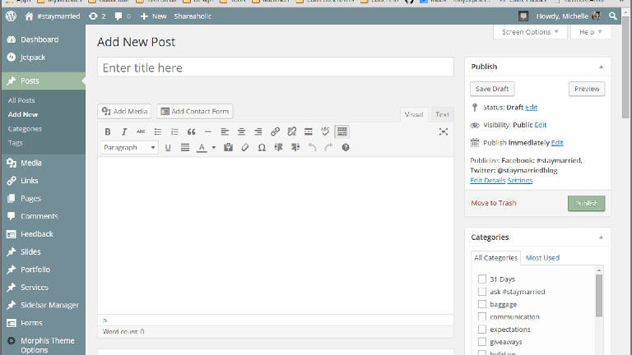The width and height of the screenshot is (632, 355).
Task: Click the Preview button
Action: (587, 89)
